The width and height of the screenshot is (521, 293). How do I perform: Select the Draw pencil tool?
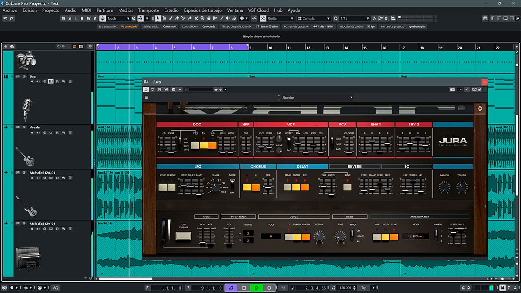coord(171,18)
